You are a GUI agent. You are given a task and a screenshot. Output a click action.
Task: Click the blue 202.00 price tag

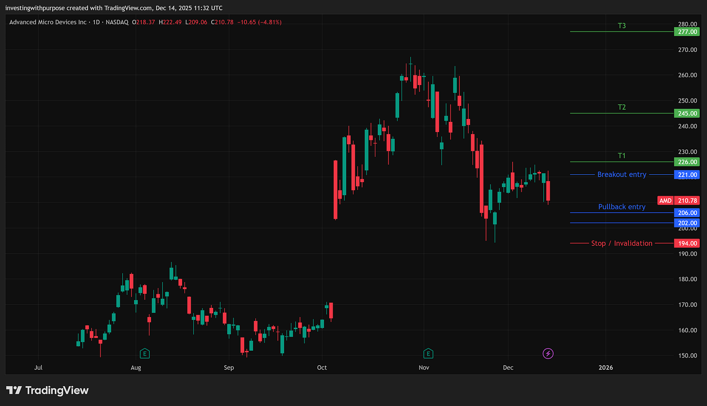pos(687,223)
